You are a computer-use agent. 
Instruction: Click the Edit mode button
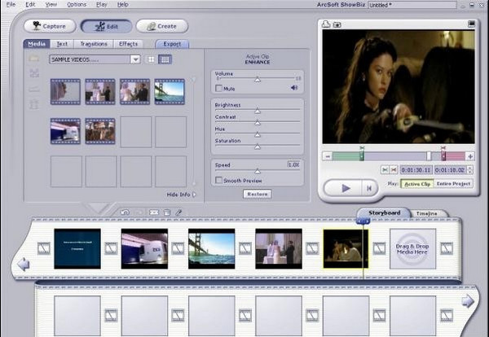click(106, 26)
